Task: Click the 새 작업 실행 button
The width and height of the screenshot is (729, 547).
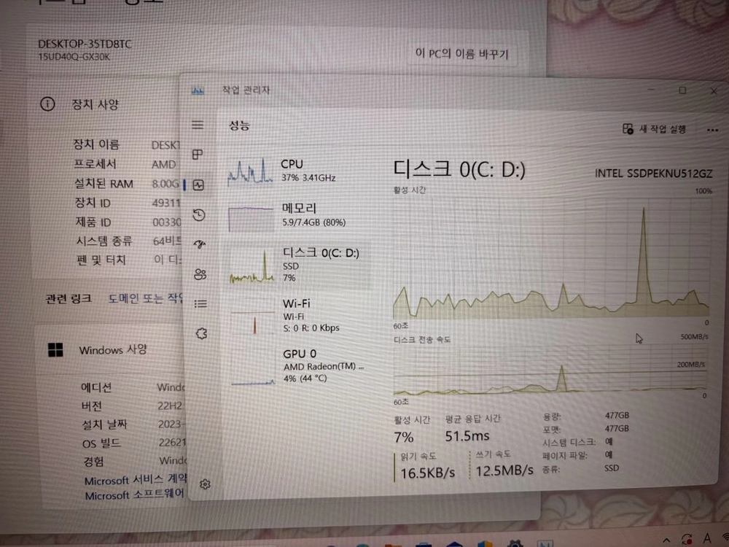Action: coord(654,129)
